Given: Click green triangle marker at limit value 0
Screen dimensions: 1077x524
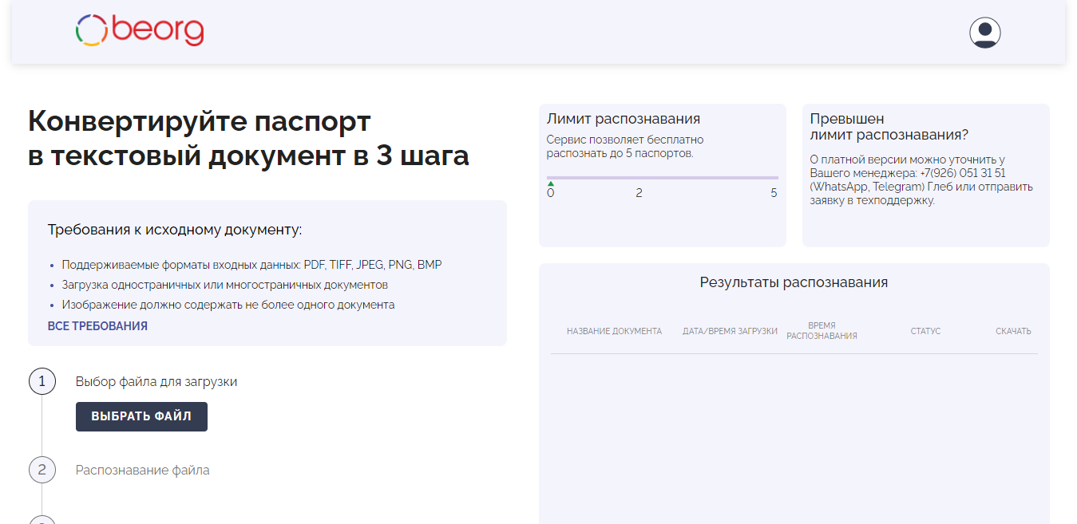Looking at the screenshot, I should (x=551, y=184).
